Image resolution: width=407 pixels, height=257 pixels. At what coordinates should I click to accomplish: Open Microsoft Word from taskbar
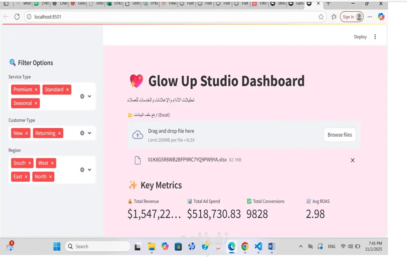[272, 246]
